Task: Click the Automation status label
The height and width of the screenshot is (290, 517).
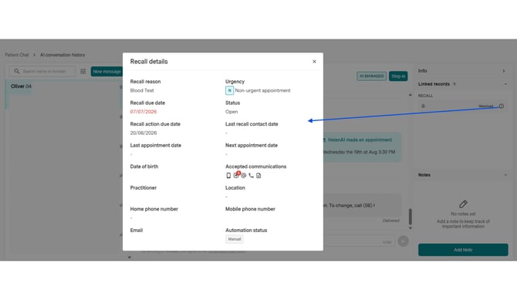Action: 246,231
